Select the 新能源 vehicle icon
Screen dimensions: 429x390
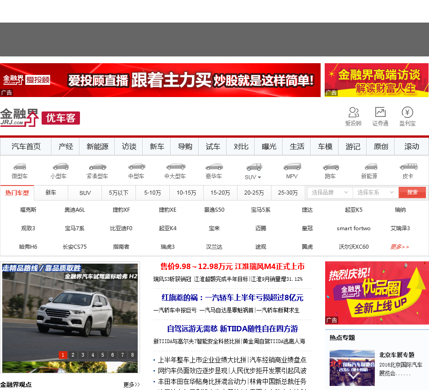[371, 166]
